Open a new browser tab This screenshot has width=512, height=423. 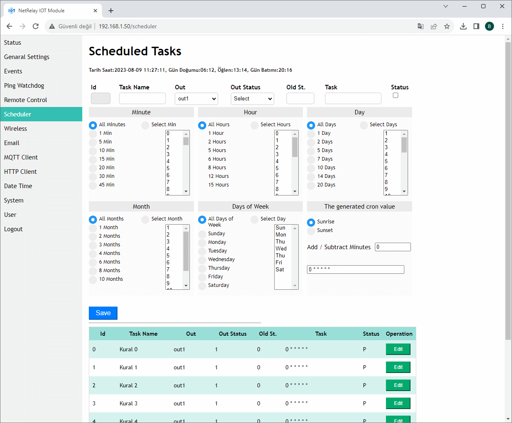(111, 11)
